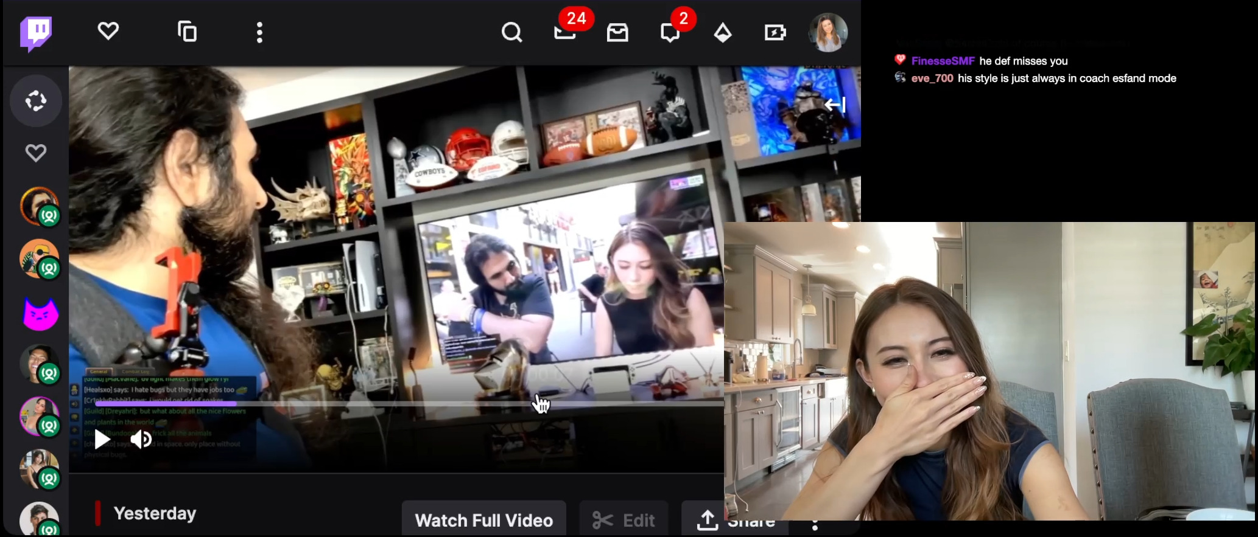
Task: Open the user profile avatar menu
Action: tap(828, 32)
